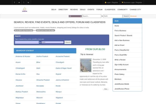Expand the 'All' category dropdown

click(75, 16)
